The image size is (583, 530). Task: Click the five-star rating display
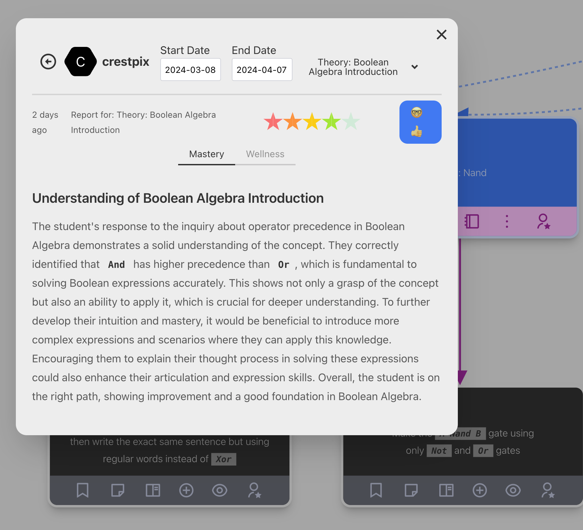[311, 121]
